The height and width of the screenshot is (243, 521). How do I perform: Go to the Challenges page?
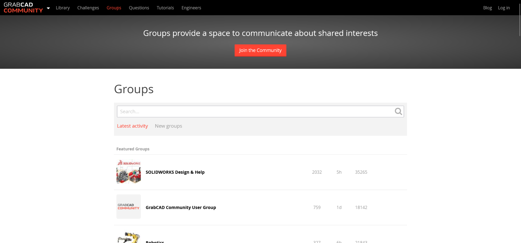coord(88,8)
